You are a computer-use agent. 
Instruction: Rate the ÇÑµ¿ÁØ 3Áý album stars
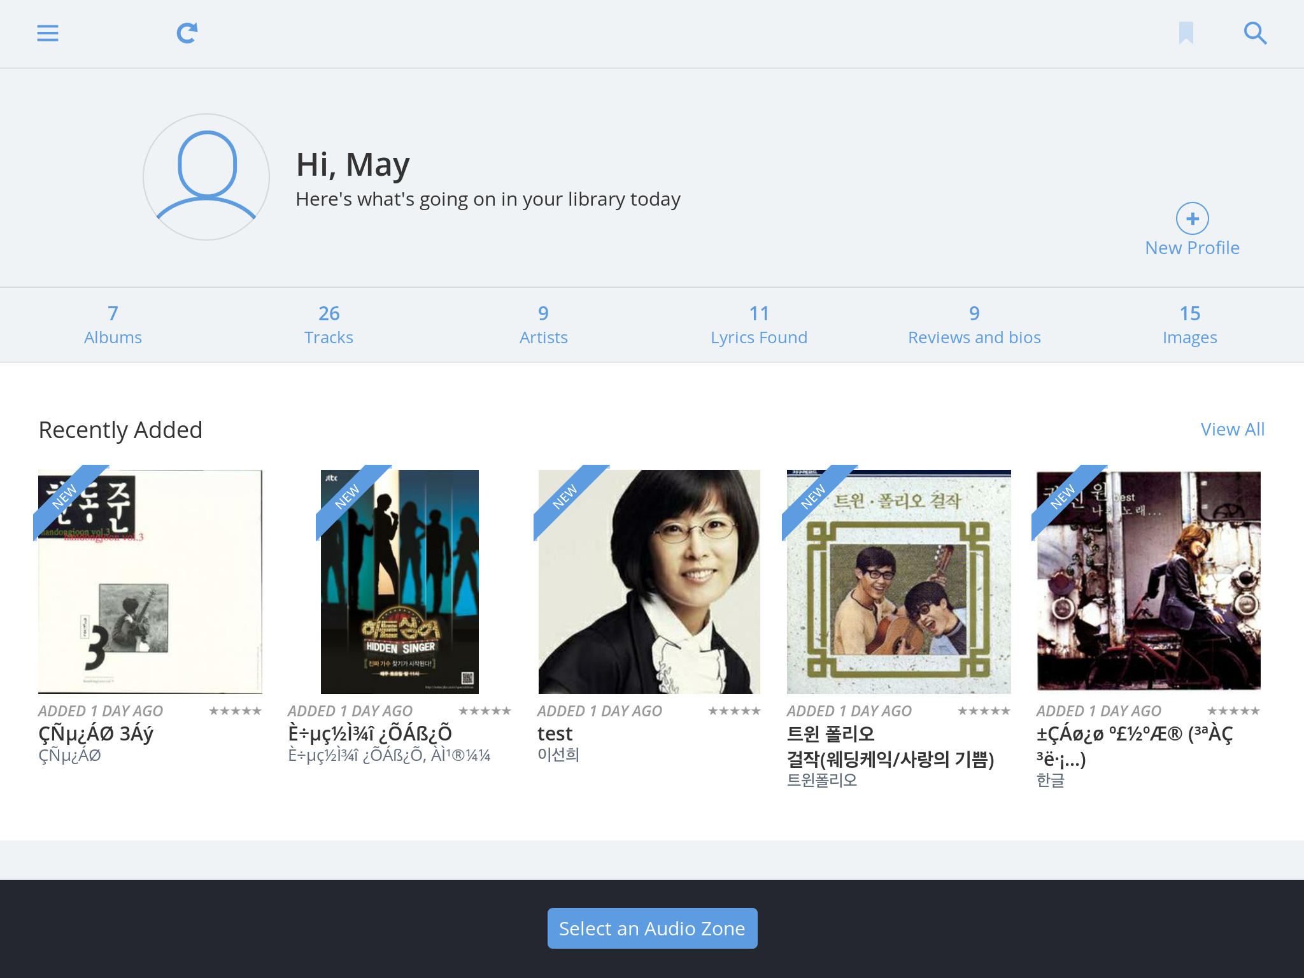[235, 711]
